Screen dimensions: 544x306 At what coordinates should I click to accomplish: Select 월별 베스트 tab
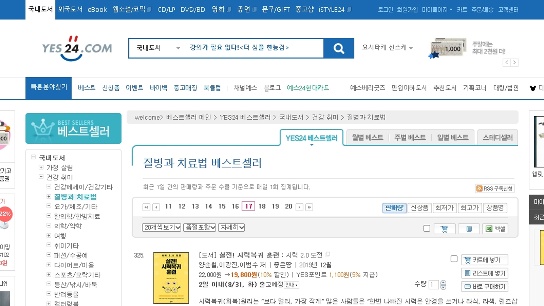[x=367, y=137]
